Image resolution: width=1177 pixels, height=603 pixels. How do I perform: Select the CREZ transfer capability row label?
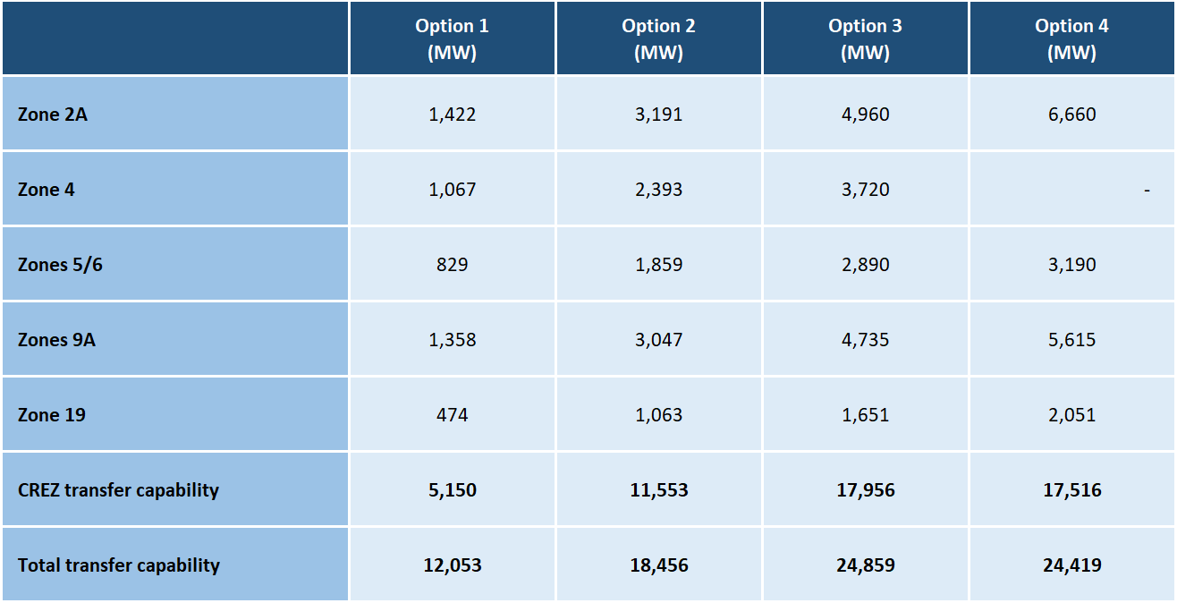point(118,490)
